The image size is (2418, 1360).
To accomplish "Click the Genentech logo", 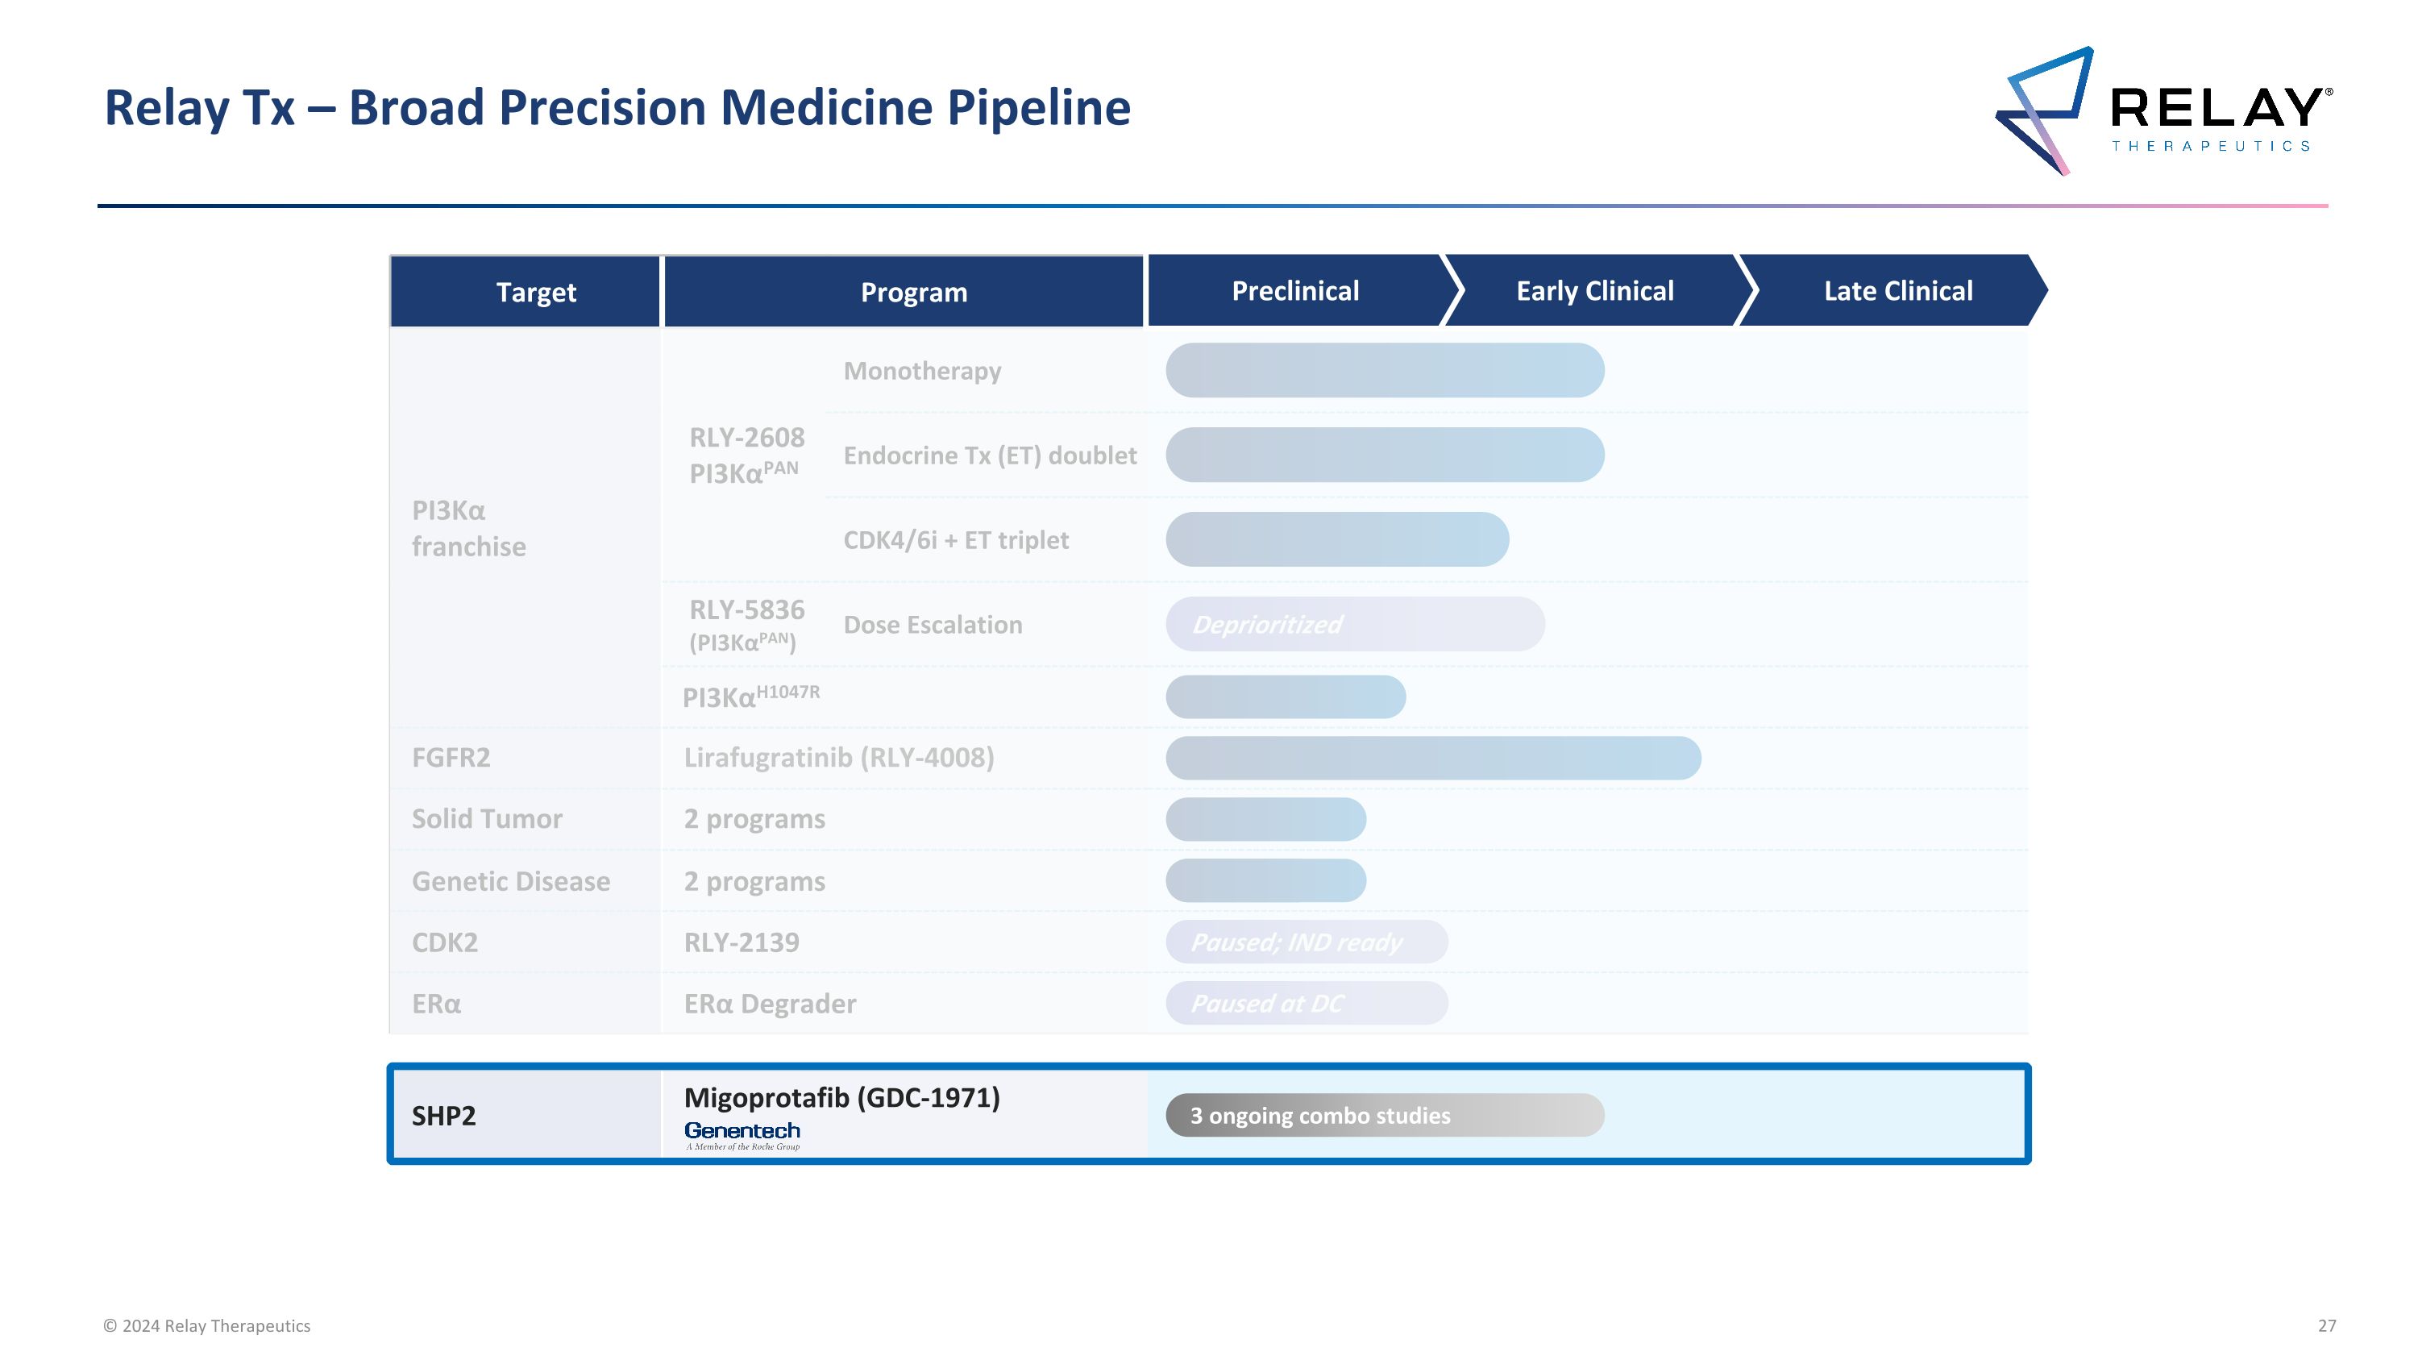I will [742, 1133].
